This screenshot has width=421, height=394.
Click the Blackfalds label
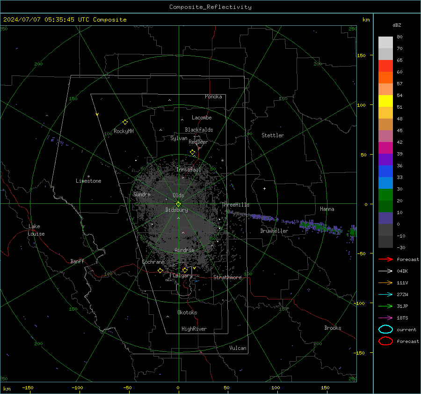pyautogui.click(x=199, y=130)
